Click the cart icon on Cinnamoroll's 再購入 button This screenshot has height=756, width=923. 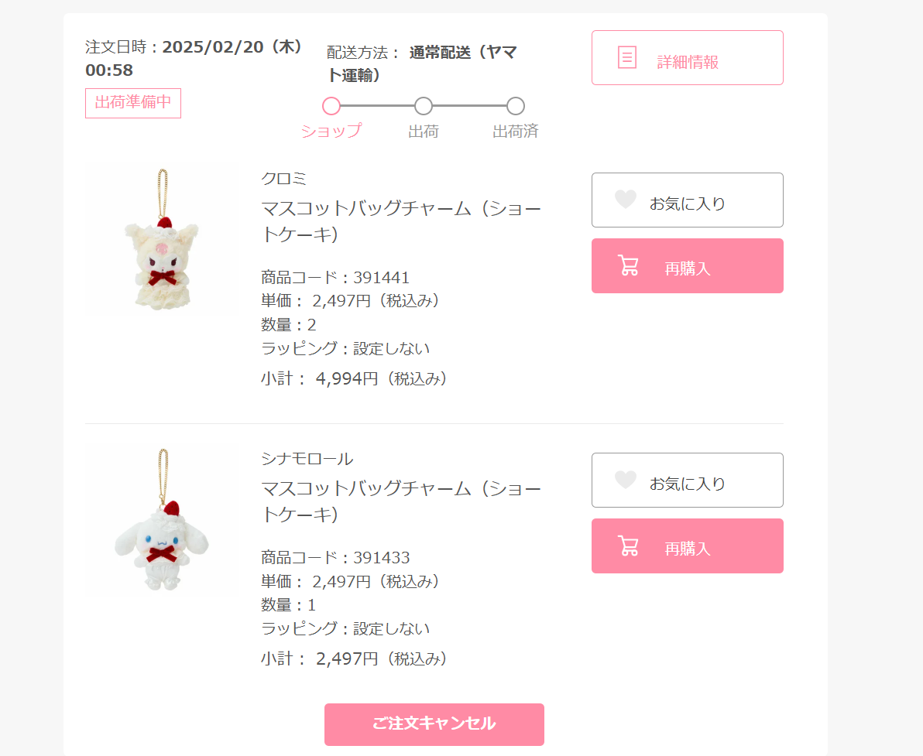(628, 546)
